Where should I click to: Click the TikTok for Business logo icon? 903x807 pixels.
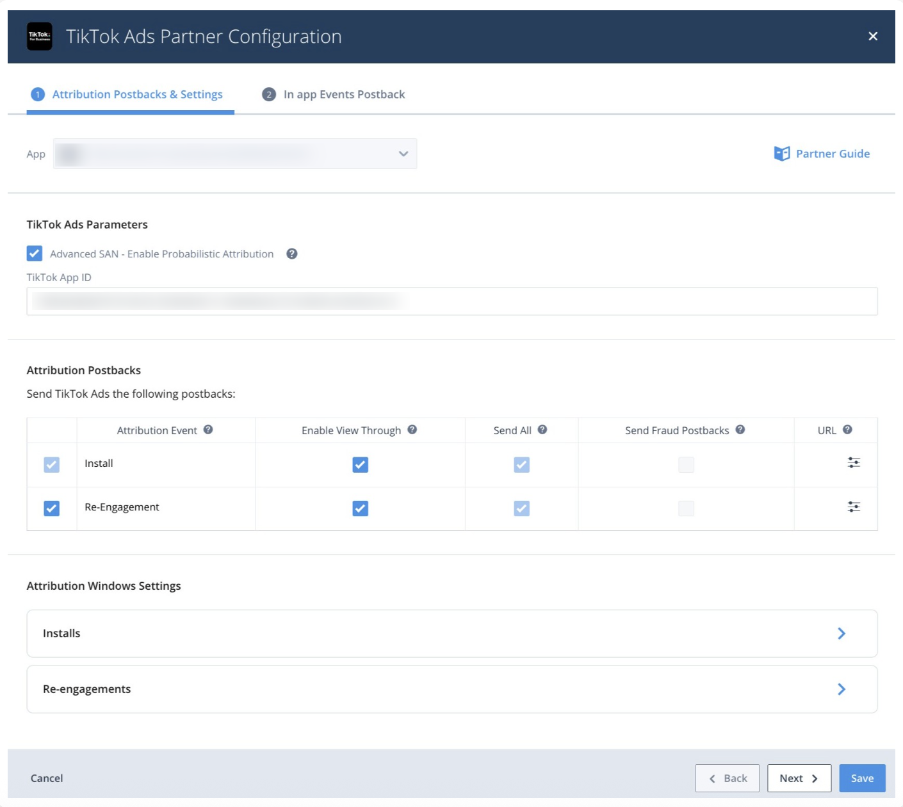pos(39,37)
